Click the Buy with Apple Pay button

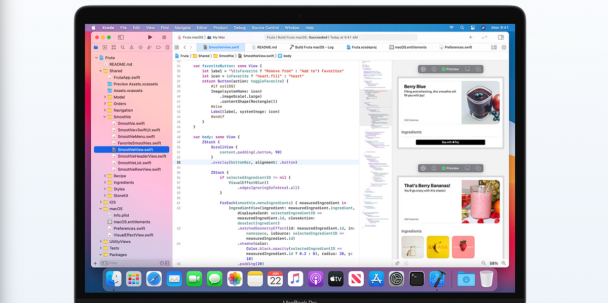click(x=450, y=142)
